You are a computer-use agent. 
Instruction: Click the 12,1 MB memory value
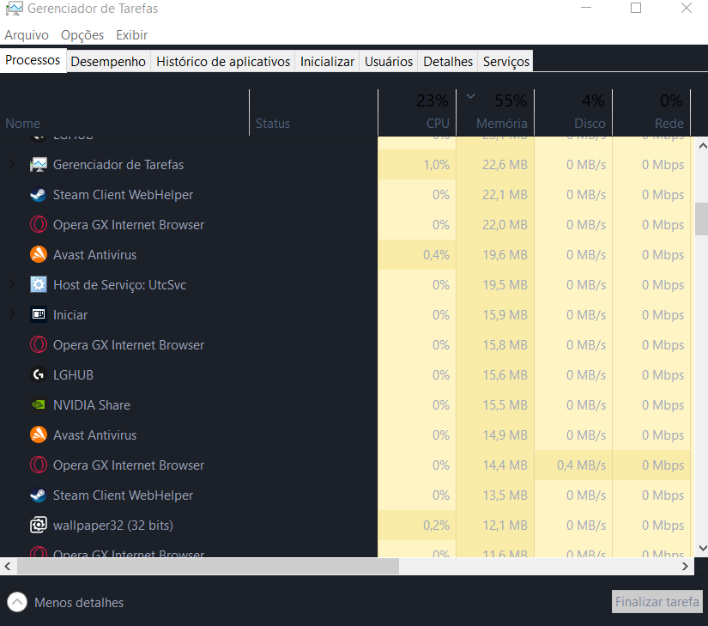click(x=505, y=526)
